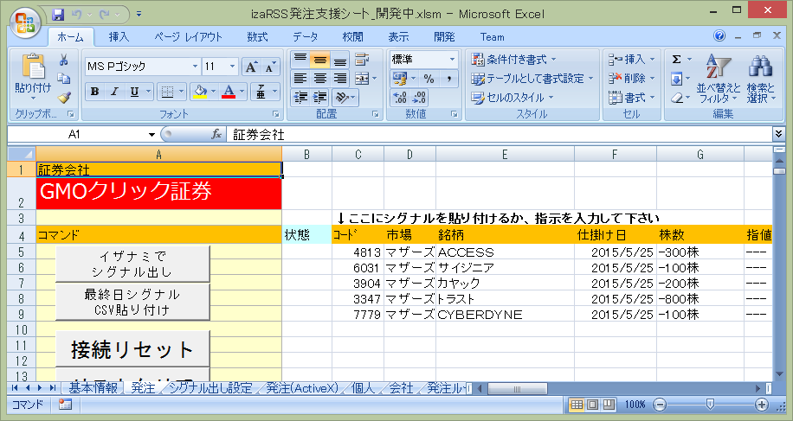The image size is (793, 421).
Task: Increase font size with the large A
Action: tap(251, 67)
